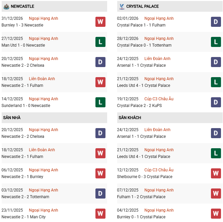This screenshot has width=223, height=222.
Task: Click the W badge for Newcastle 2 - 1 Man City
Action: click(x=100, y=214)
